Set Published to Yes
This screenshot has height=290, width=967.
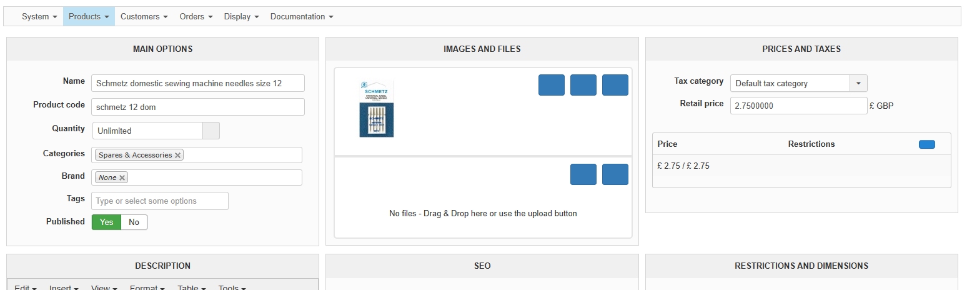tap(106, 222)
